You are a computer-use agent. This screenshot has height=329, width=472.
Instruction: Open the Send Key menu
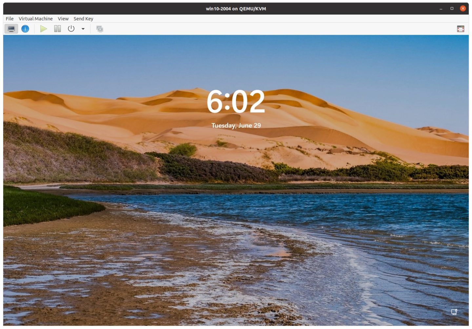[x=83, y=19]
